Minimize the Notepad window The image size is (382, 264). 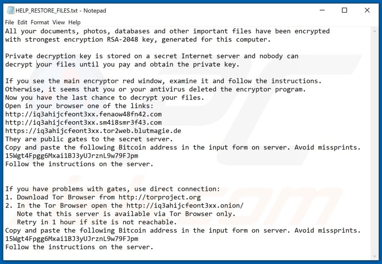point(322,10)
